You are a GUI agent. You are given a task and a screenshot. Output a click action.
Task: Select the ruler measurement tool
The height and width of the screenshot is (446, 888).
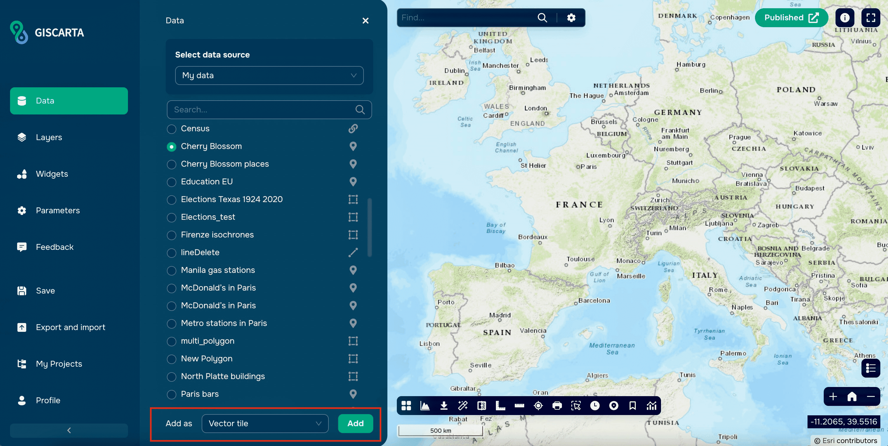coord(519,406)
